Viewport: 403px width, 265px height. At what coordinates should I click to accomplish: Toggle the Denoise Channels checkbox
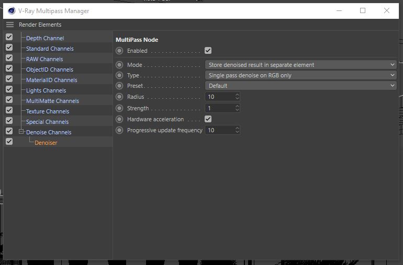coord(9,131)
